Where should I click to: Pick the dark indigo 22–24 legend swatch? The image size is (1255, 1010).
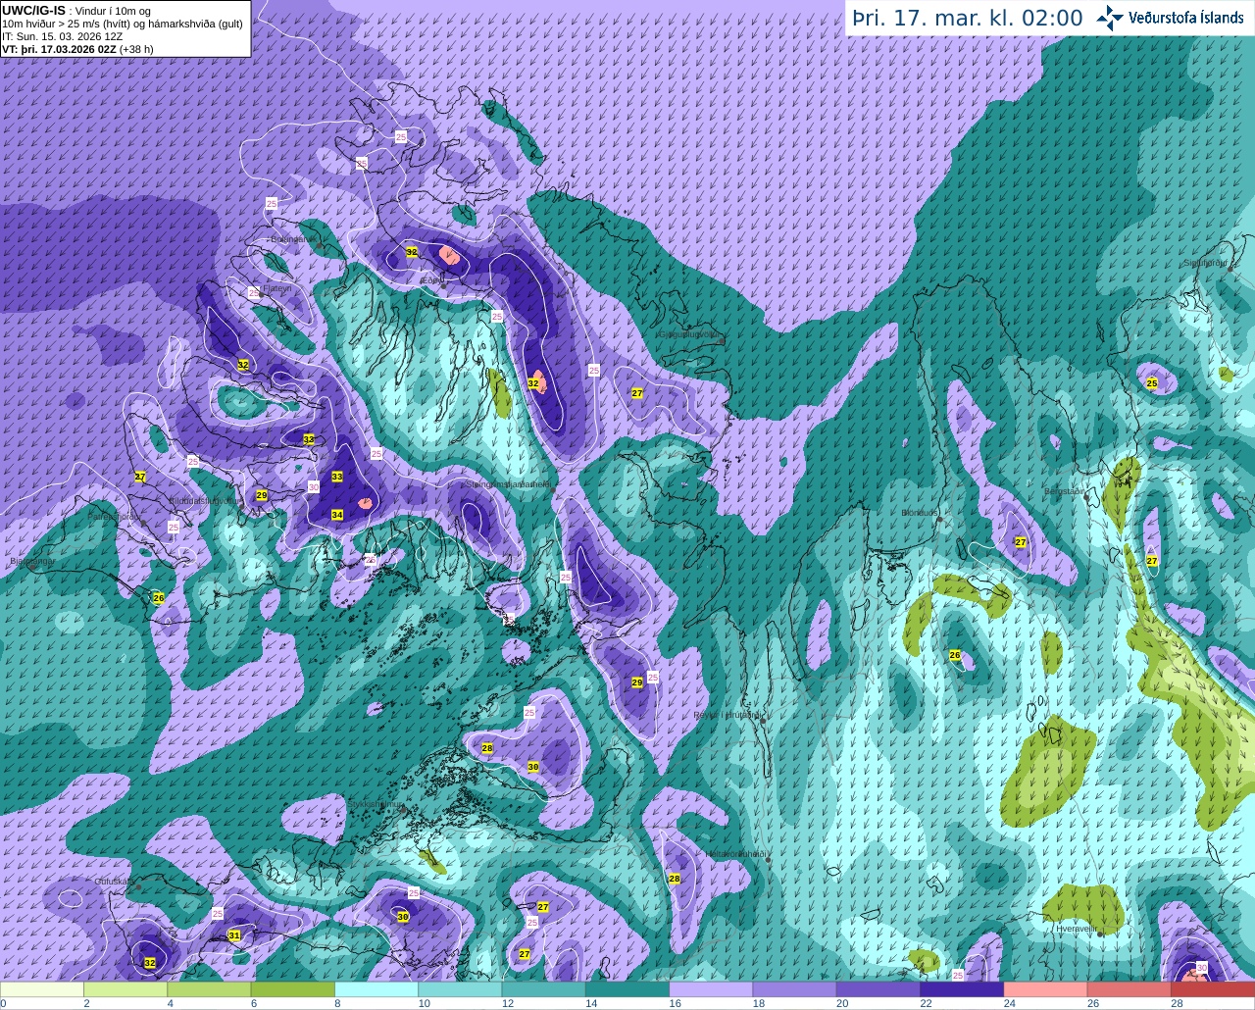point(963,988)
